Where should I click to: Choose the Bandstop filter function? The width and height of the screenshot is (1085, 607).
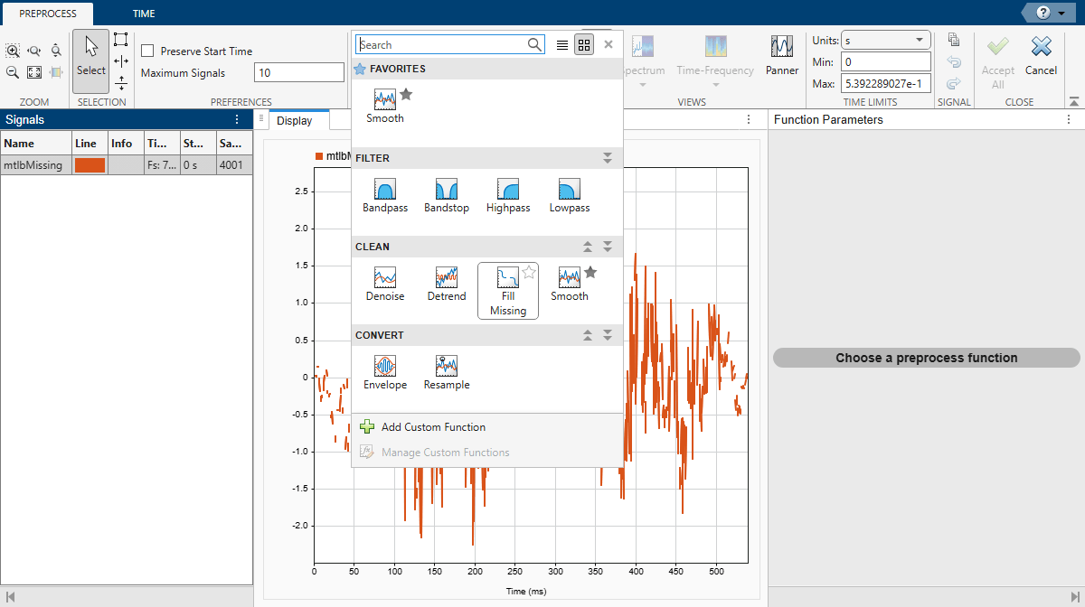pyautogui.click(x=447, y=195)
